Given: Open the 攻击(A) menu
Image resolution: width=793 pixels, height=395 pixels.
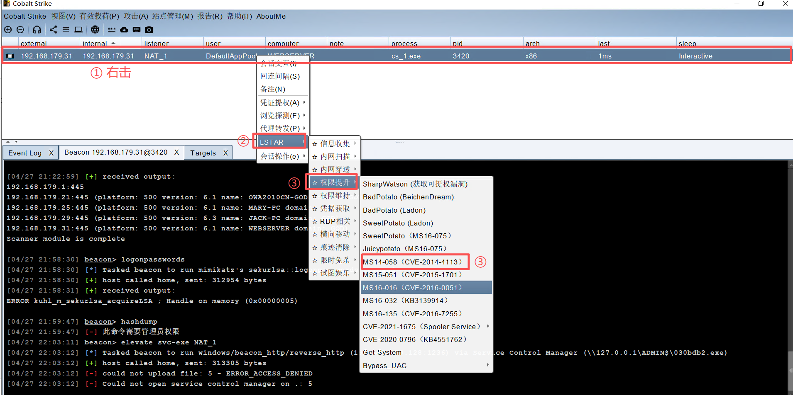Looking at the screenshot, I should click(x=136, y=16).
